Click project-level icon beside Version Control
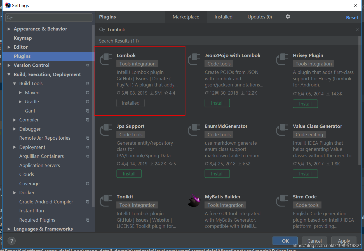The image size is (364, 251). pos(88,65)
